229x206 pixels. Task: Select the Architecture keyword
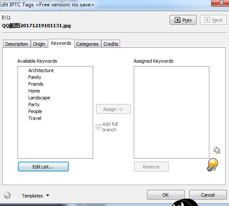click(x=41, y=70)
